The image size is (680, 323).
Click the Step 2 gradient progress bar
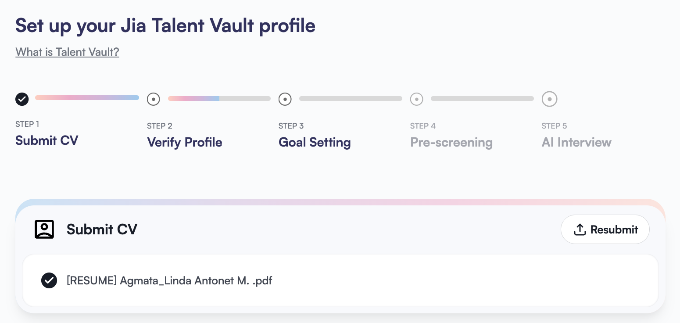point(219,99)
